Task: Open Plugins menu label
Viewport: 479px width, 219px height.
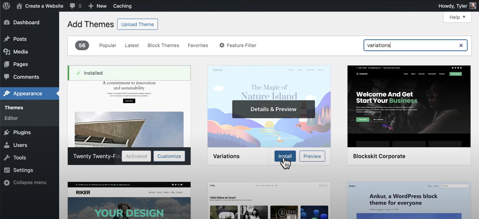Action: pyautogui.click(x=22, y=132)
